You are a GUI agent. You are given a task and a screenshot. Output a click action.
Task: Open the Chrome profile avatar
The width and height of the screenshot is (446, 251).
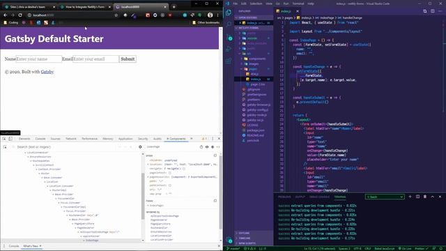(210, 15)
